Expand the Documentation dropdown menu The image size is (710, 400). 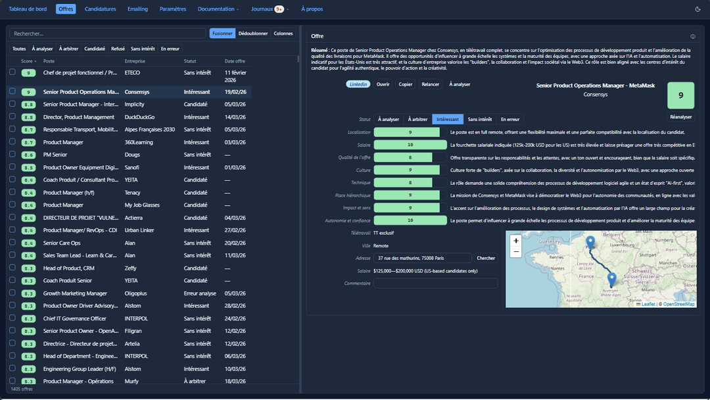pos(218,9)
